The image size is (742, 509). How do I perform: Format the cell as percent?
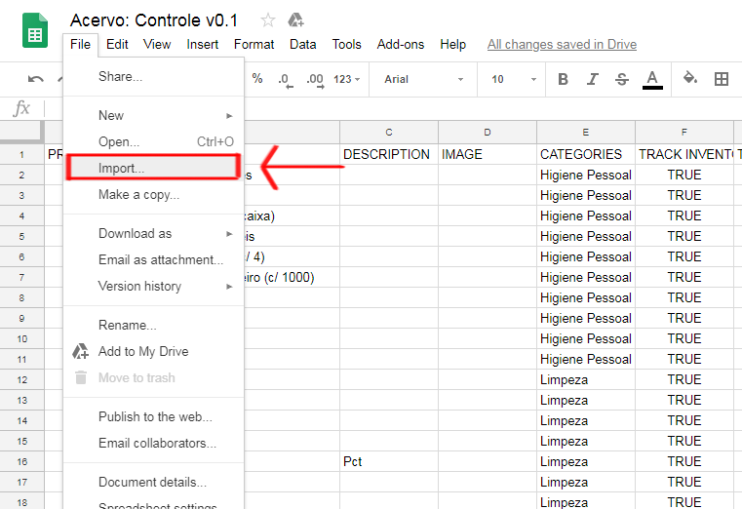[x=257, y=79]
